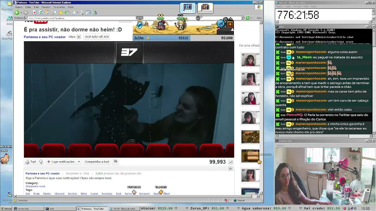Click the chat window horizontal scrollbar thumb
The image size is (376, 211).
[313, 136]
